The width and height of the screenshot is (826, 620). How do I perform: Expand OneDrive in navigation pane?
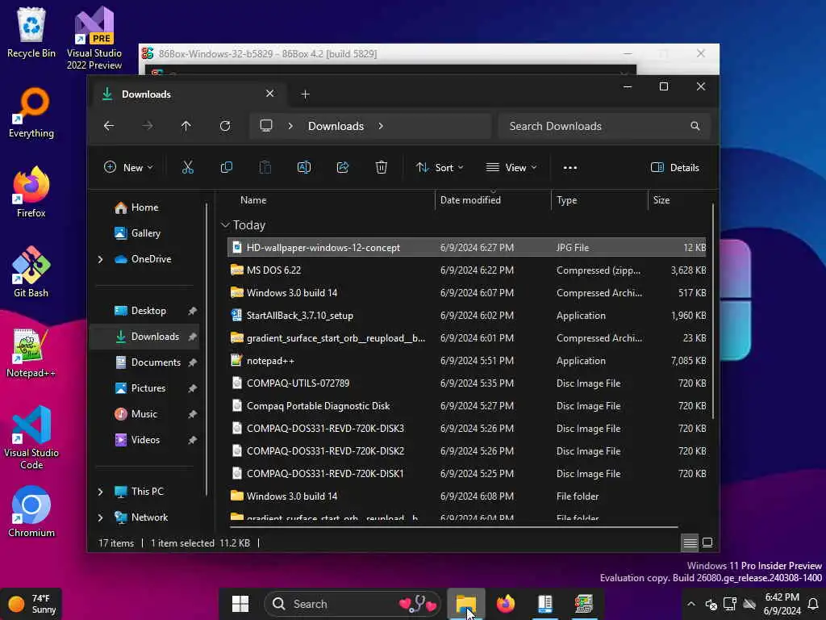point(100,259)
